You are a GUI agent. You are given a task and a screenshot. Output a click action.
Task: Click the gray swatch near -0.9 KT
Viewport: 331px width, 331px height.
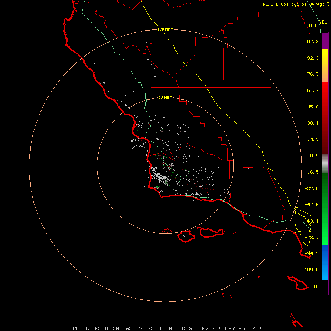pyautogui.click(x=325, y=164)
